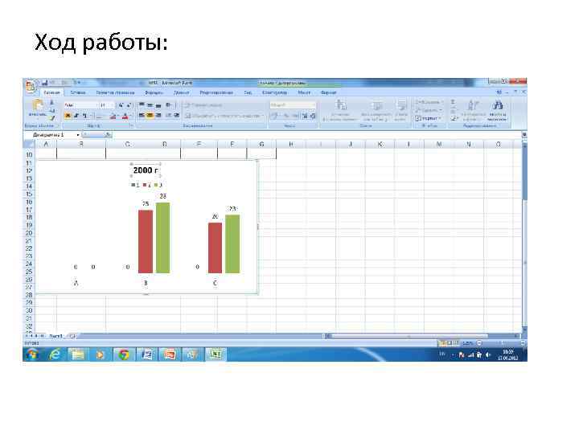579x434 pixels.
Task: Click the red bar for category B
Action: coord(146,242)
